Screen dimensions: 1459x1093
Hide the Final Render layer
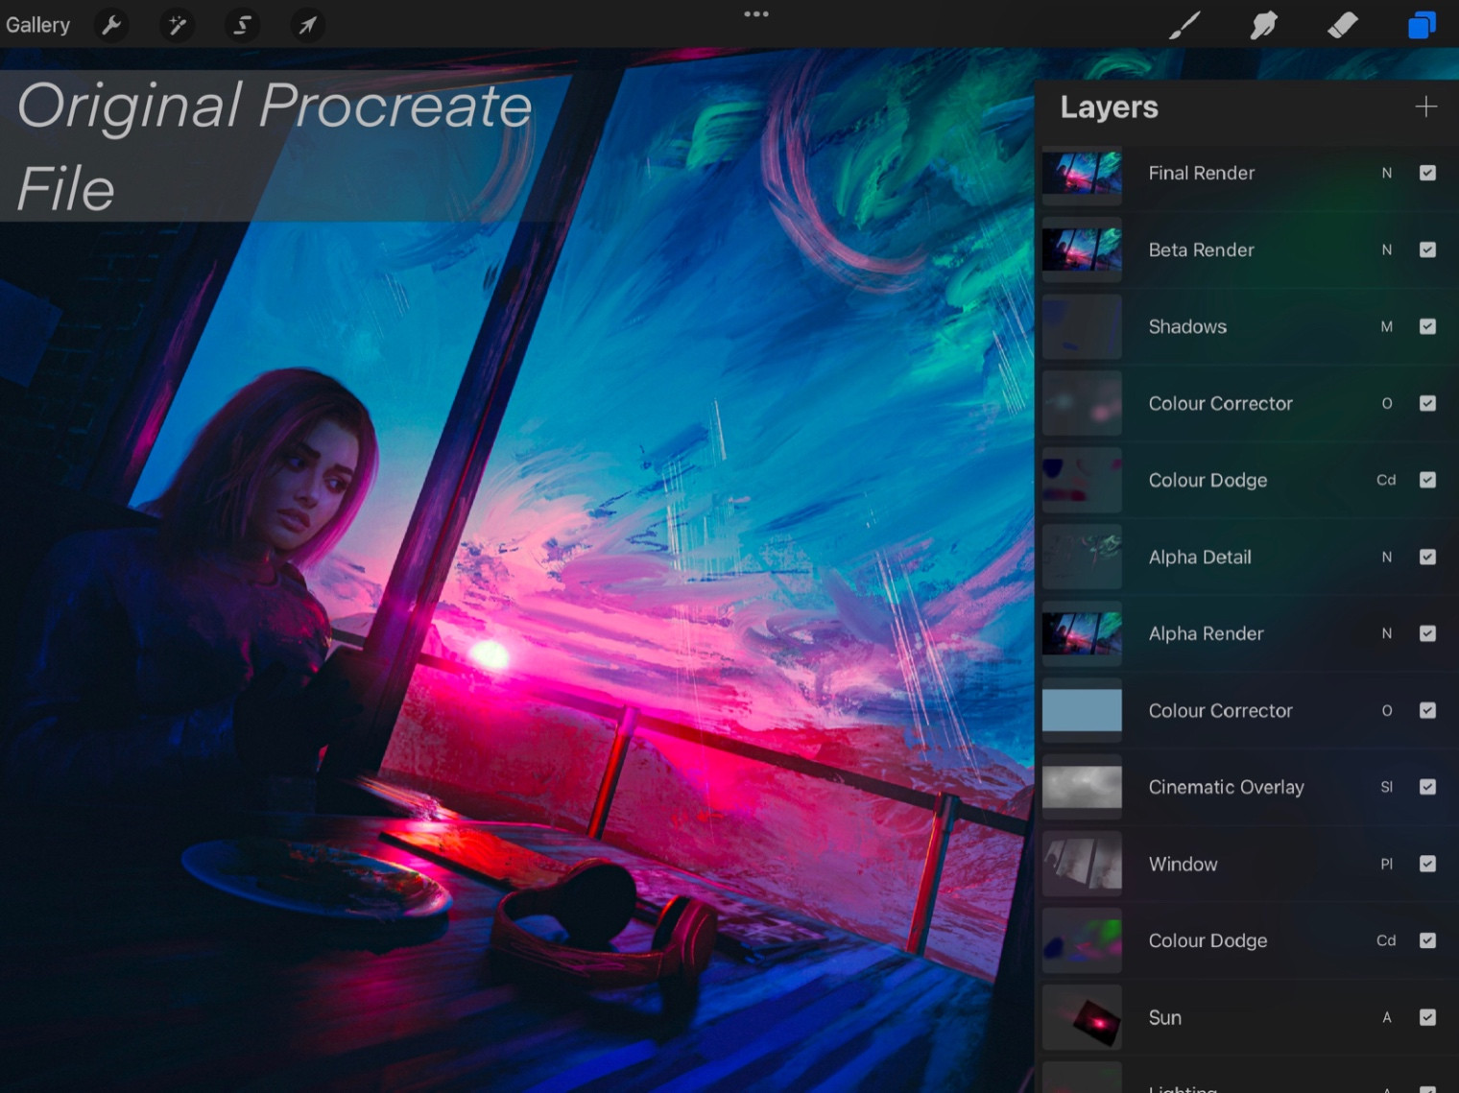(1427, 173)
